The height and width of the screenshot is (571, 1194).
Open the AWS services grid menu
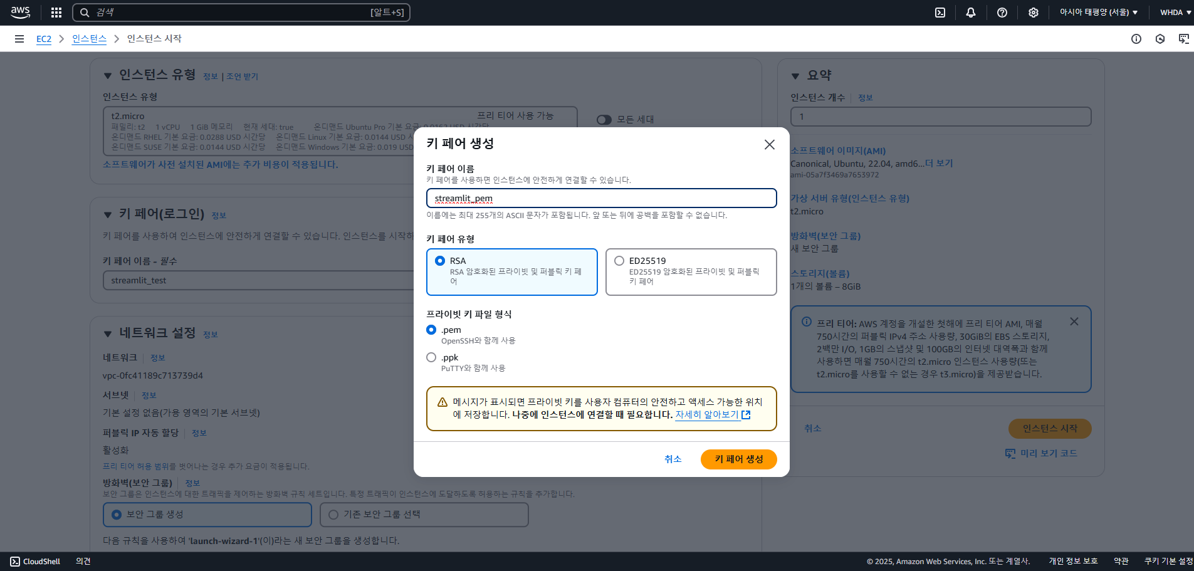point(56,13)
